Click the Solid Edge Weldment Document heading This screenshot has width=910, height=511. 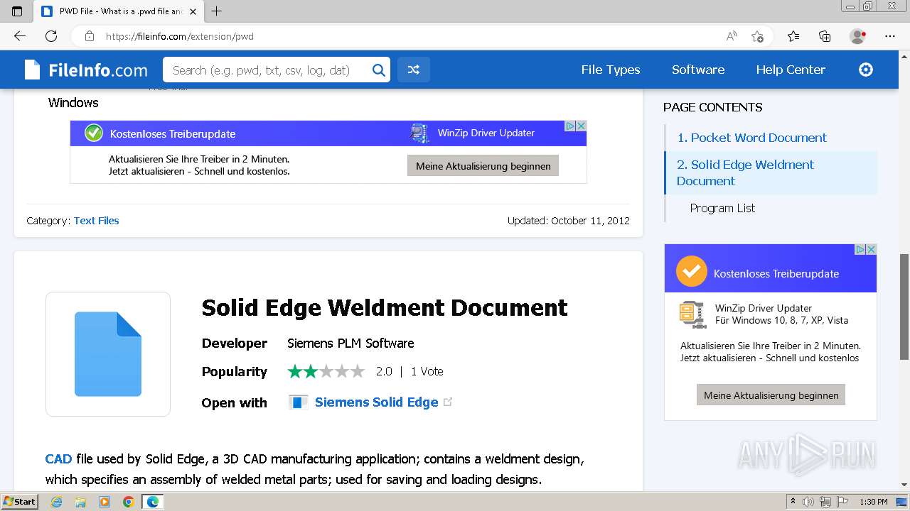[385, 308]
